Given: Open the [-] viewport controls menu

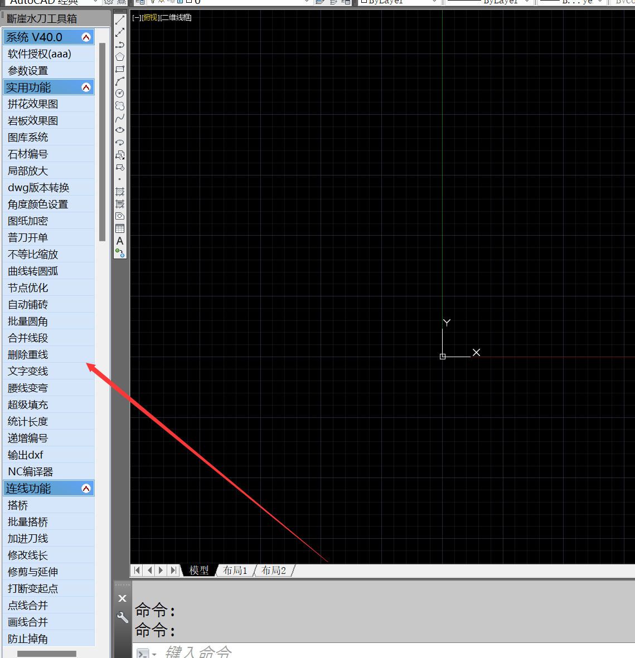Looking at the screenshot, I should pyautogui.click(x=137, y=18).
